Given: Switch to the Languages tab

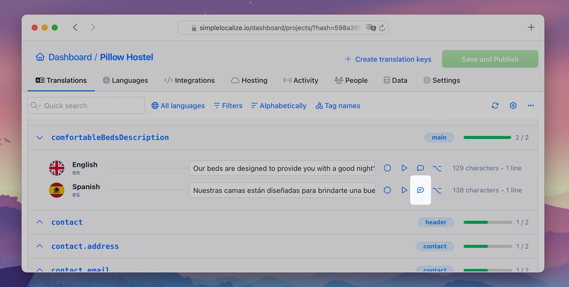Looking at the screenshot, I should (125, 80).
